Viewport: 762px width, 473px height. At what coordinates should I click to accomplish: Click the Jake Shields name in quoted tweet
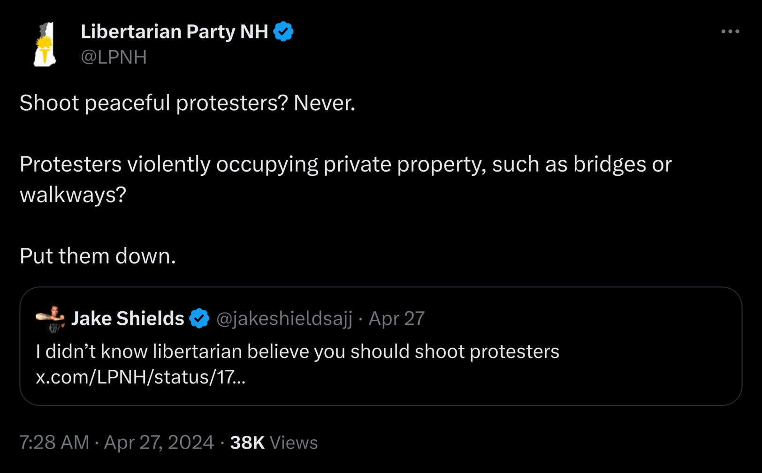tap(128, 319)
